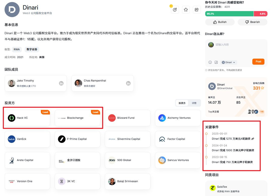Viewport: 272px width, 196px height.
Task: Open Jake Timothy's LinkedIn icon
Action: pyautogui.click(x=61, y=83)
